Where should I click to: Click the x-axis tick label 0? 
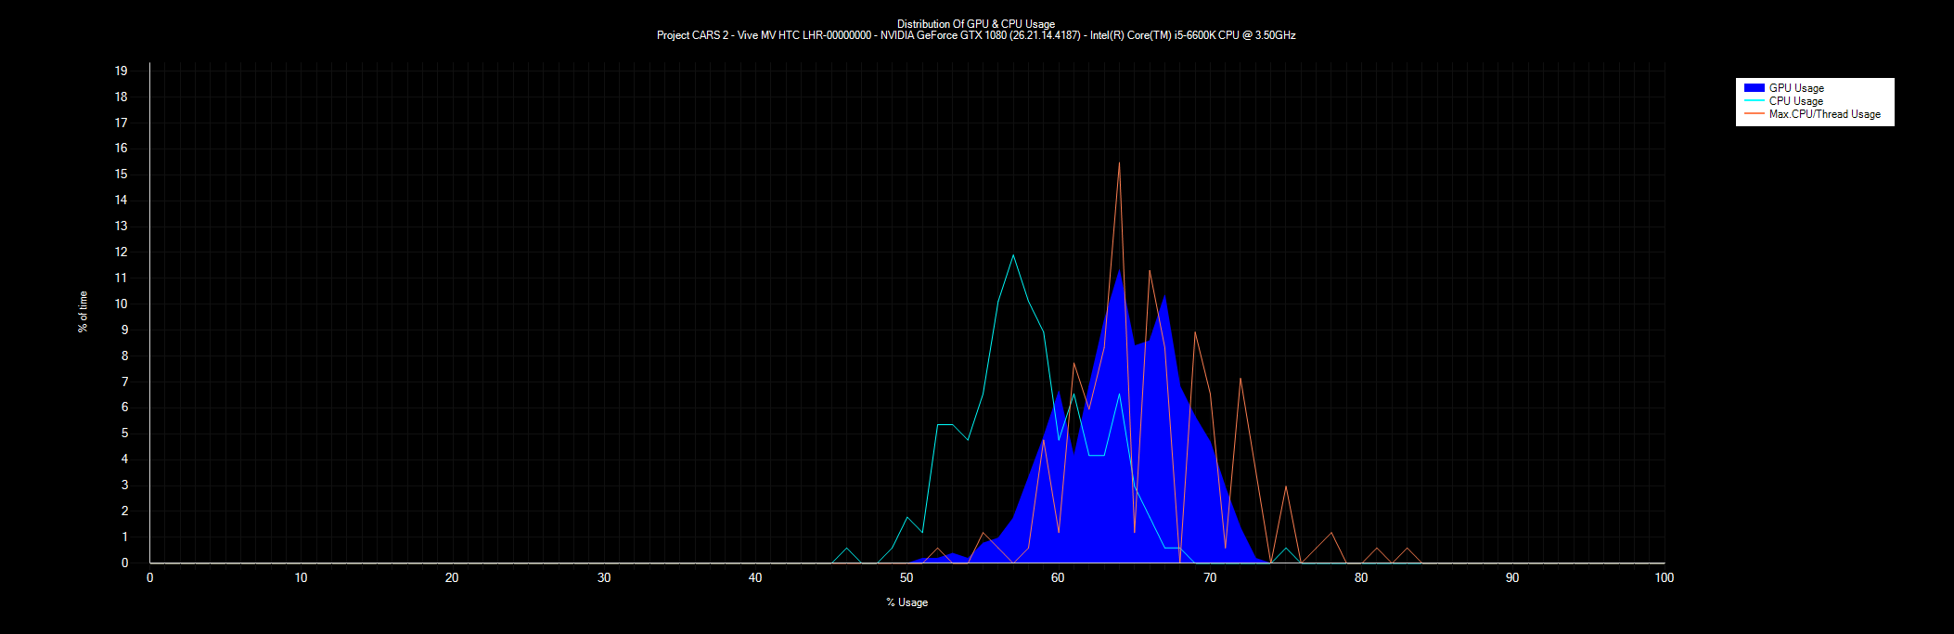[x=149, y=577]
